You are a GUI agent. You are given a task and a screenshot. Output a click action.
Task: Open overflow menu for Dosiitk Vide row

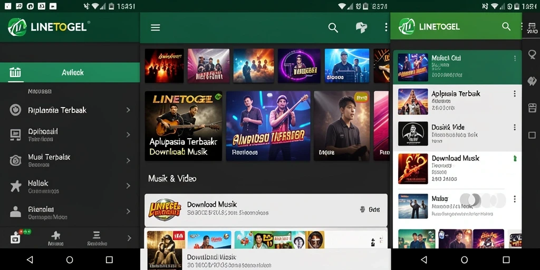[515, 128]
